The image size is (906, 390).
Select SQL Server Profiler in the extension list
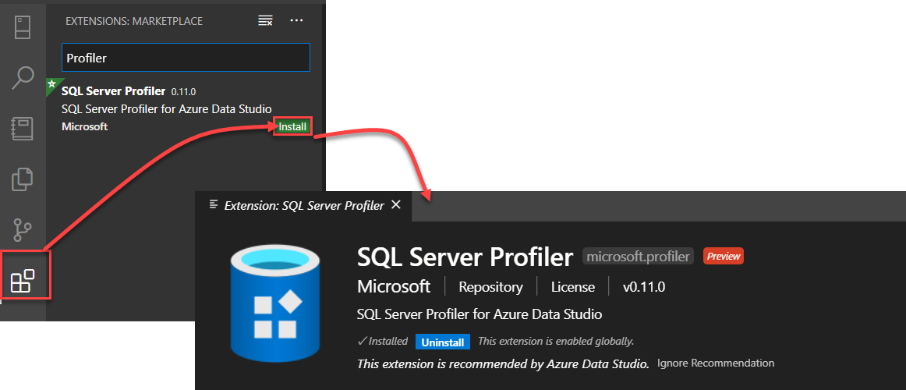(x=156, y=108)
